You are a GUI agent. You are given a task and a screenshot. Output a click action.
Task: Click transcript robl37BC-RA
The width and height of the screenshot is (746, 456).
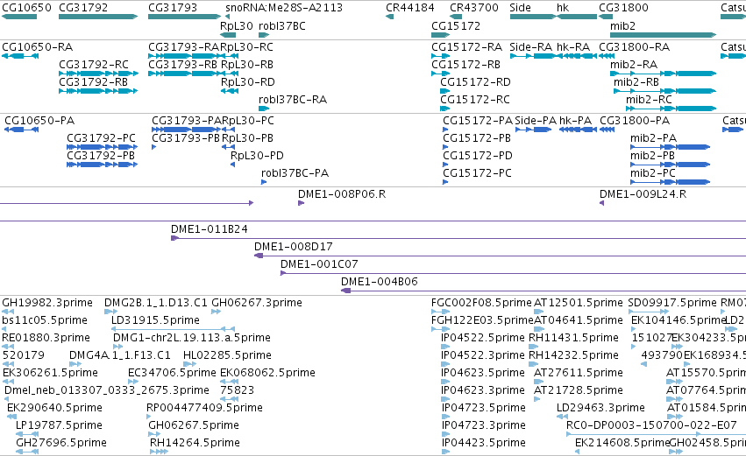pyautogui.click(x=293, y=100)
